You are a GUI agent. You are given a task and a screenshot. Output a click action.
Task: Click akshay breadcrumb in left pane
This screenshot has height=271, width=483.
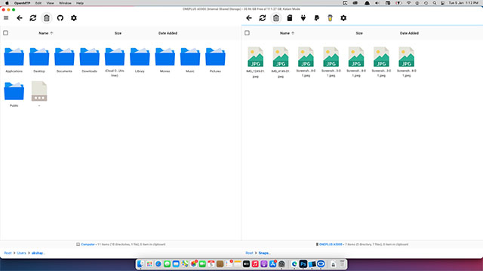click(x=38, y=253)
